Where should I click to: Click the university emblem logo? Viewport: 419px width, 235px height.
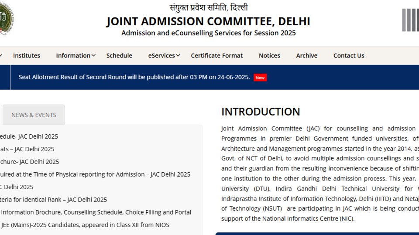click(7, 19)
